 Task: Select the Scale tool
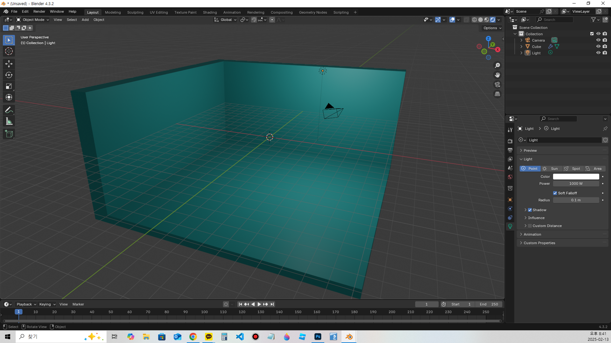[x=9, y=86]
